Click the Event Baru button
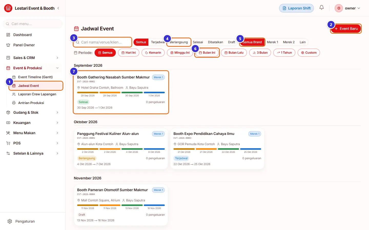369x230 pixels. coord(346,29)
